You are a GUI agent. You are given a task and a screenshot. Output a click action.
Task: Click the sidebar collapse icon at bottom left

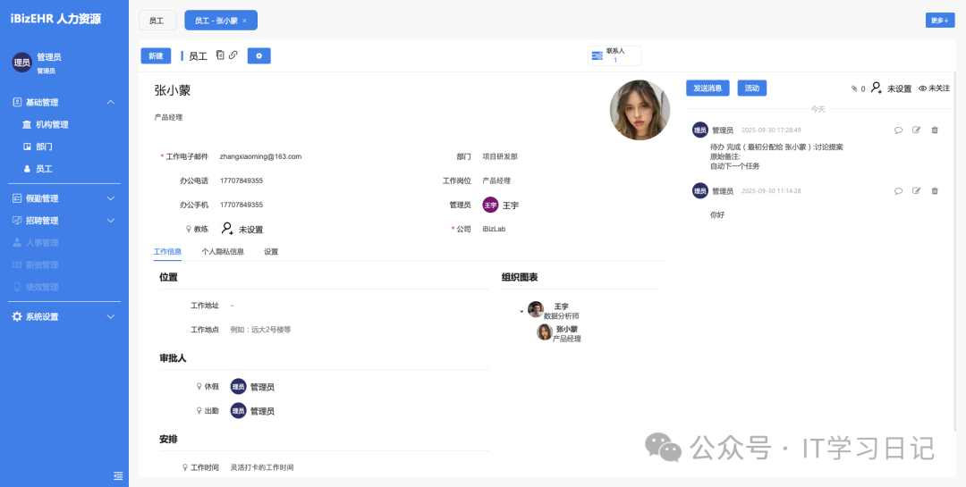coord(117,475)
